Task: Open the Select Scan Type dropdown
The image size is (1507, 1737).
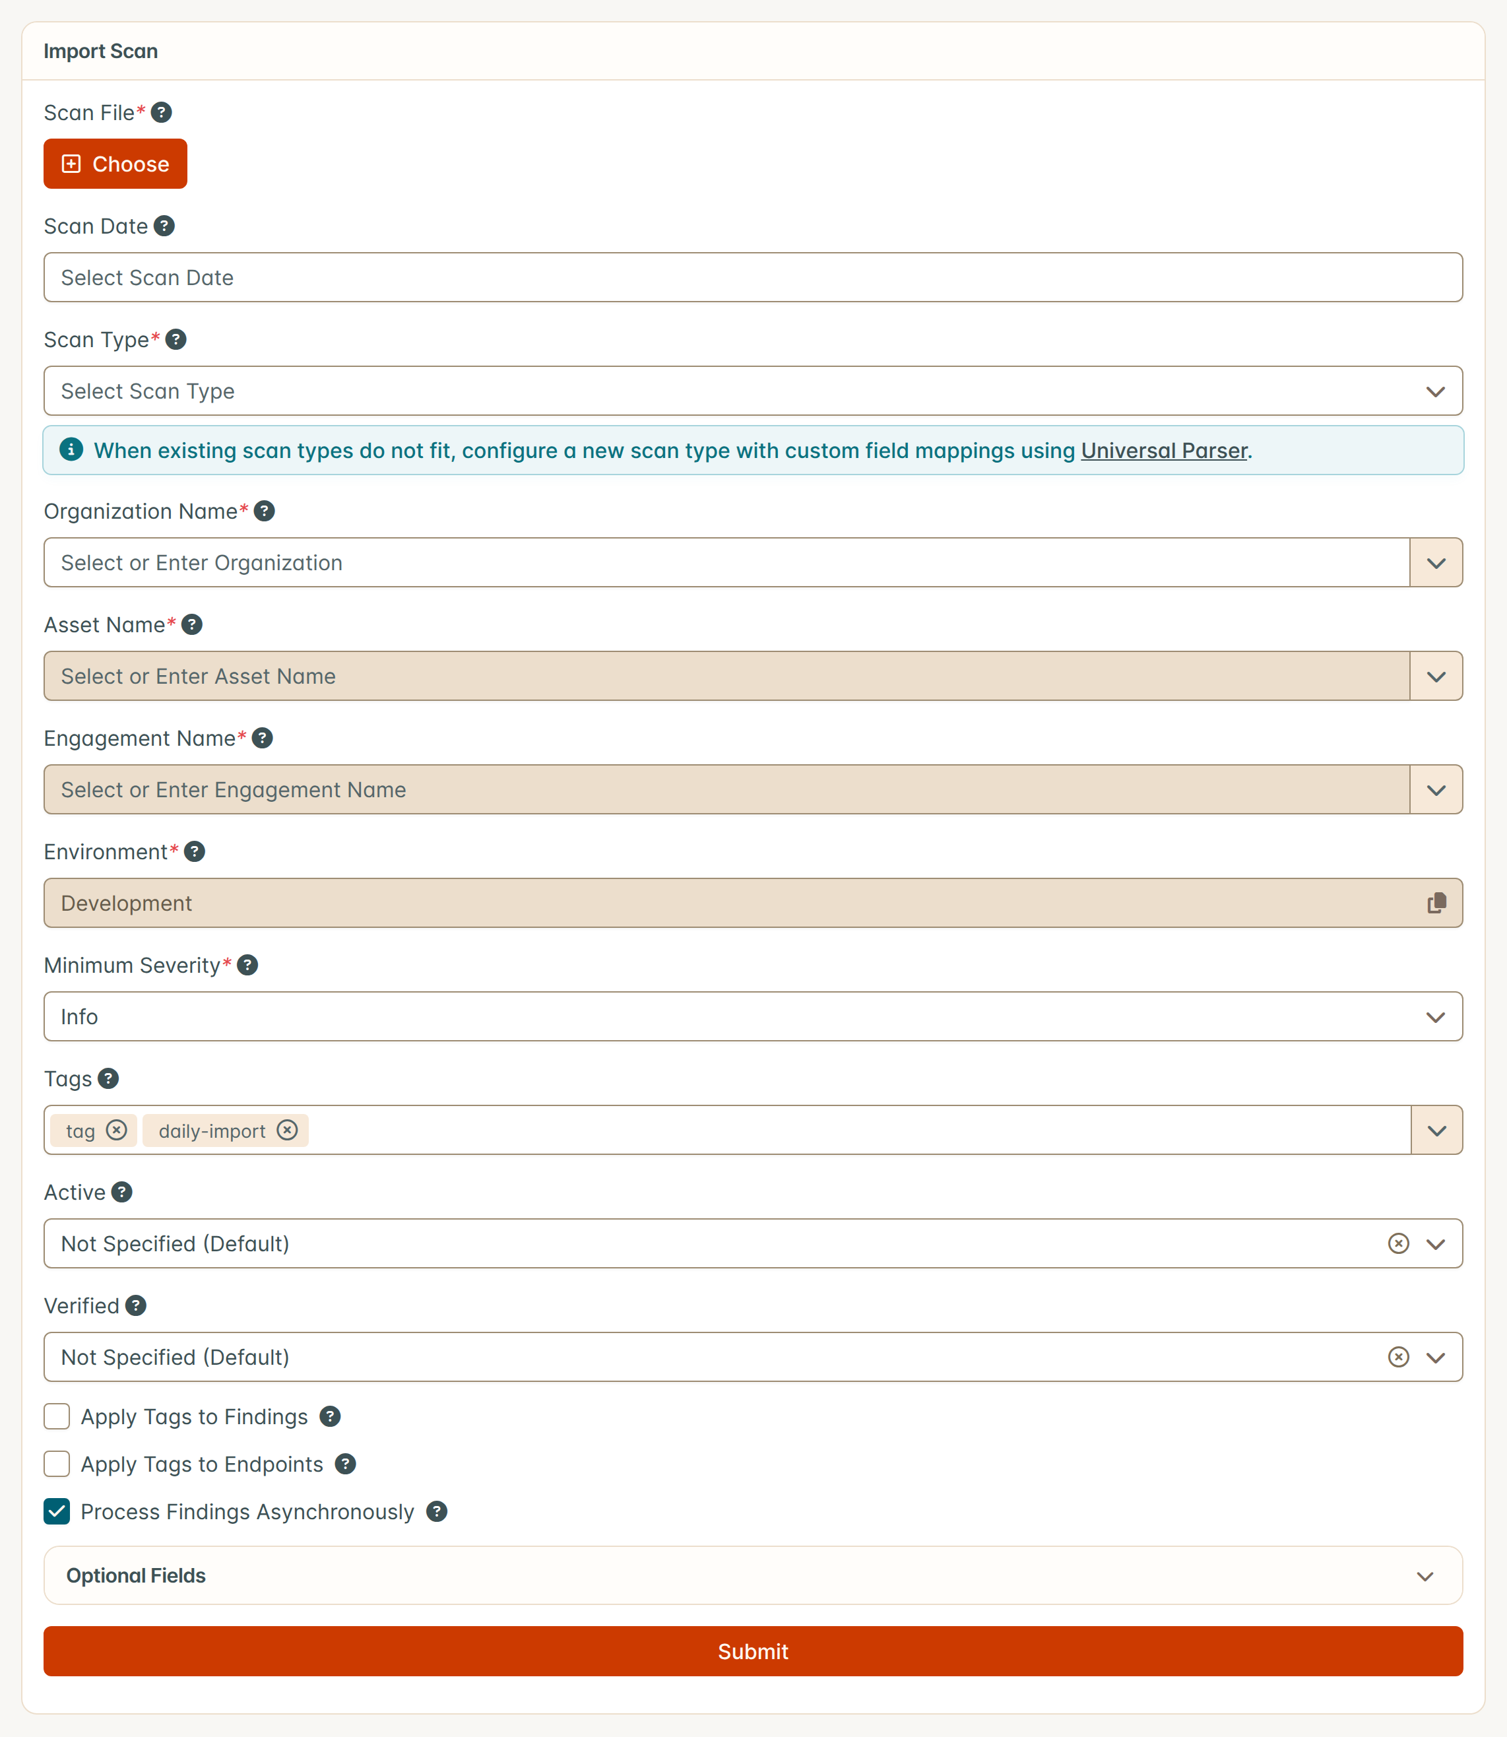Action: 753,390
